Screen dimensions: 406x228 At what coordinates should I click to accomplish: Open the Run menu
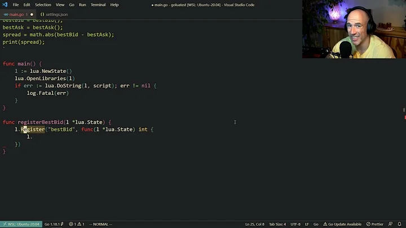82,5
